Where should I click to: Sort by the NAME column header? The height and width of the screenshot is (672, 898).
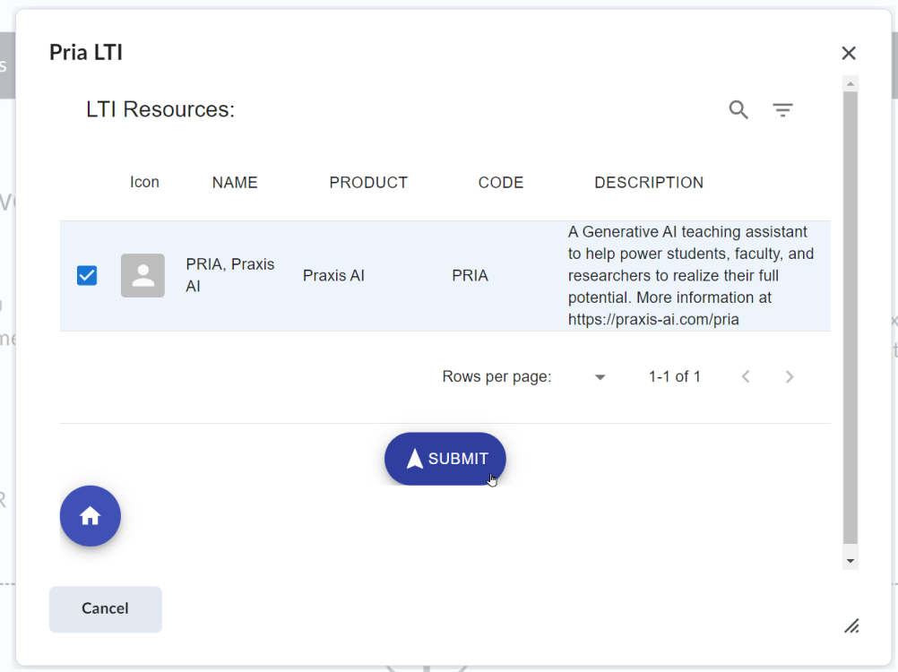[x=235, y=183]
